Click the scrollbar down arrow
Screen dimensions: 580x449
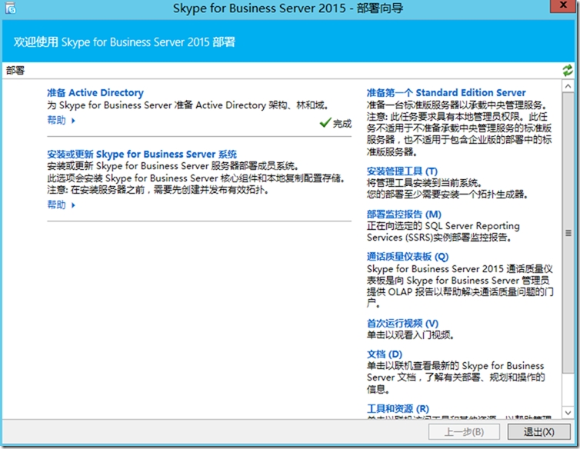[568, 412]
